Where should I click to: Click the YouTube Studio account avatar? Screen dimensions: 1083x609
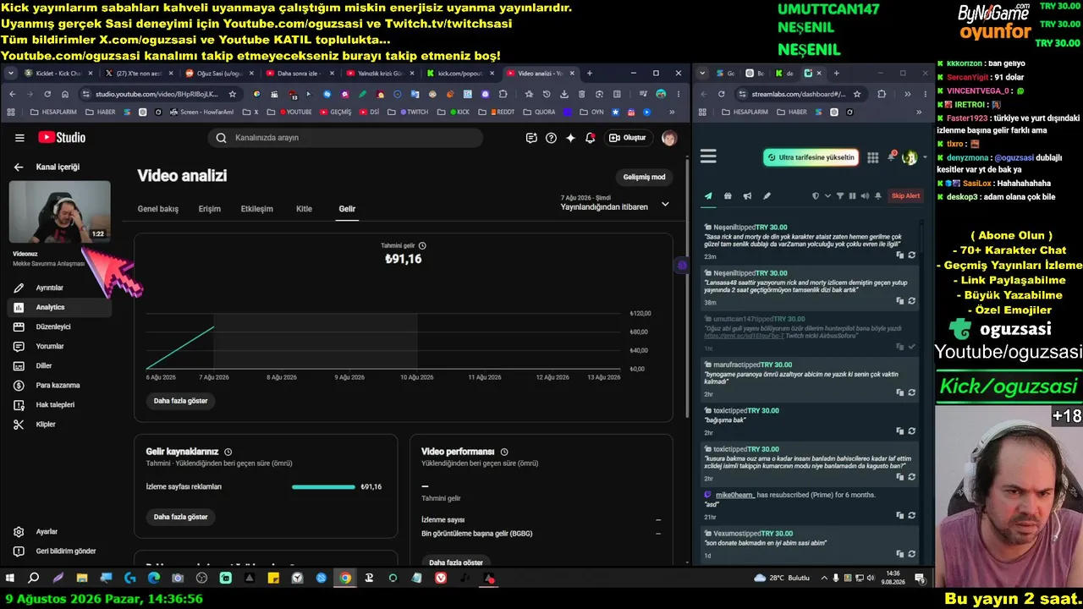click(x=668, y=138)
